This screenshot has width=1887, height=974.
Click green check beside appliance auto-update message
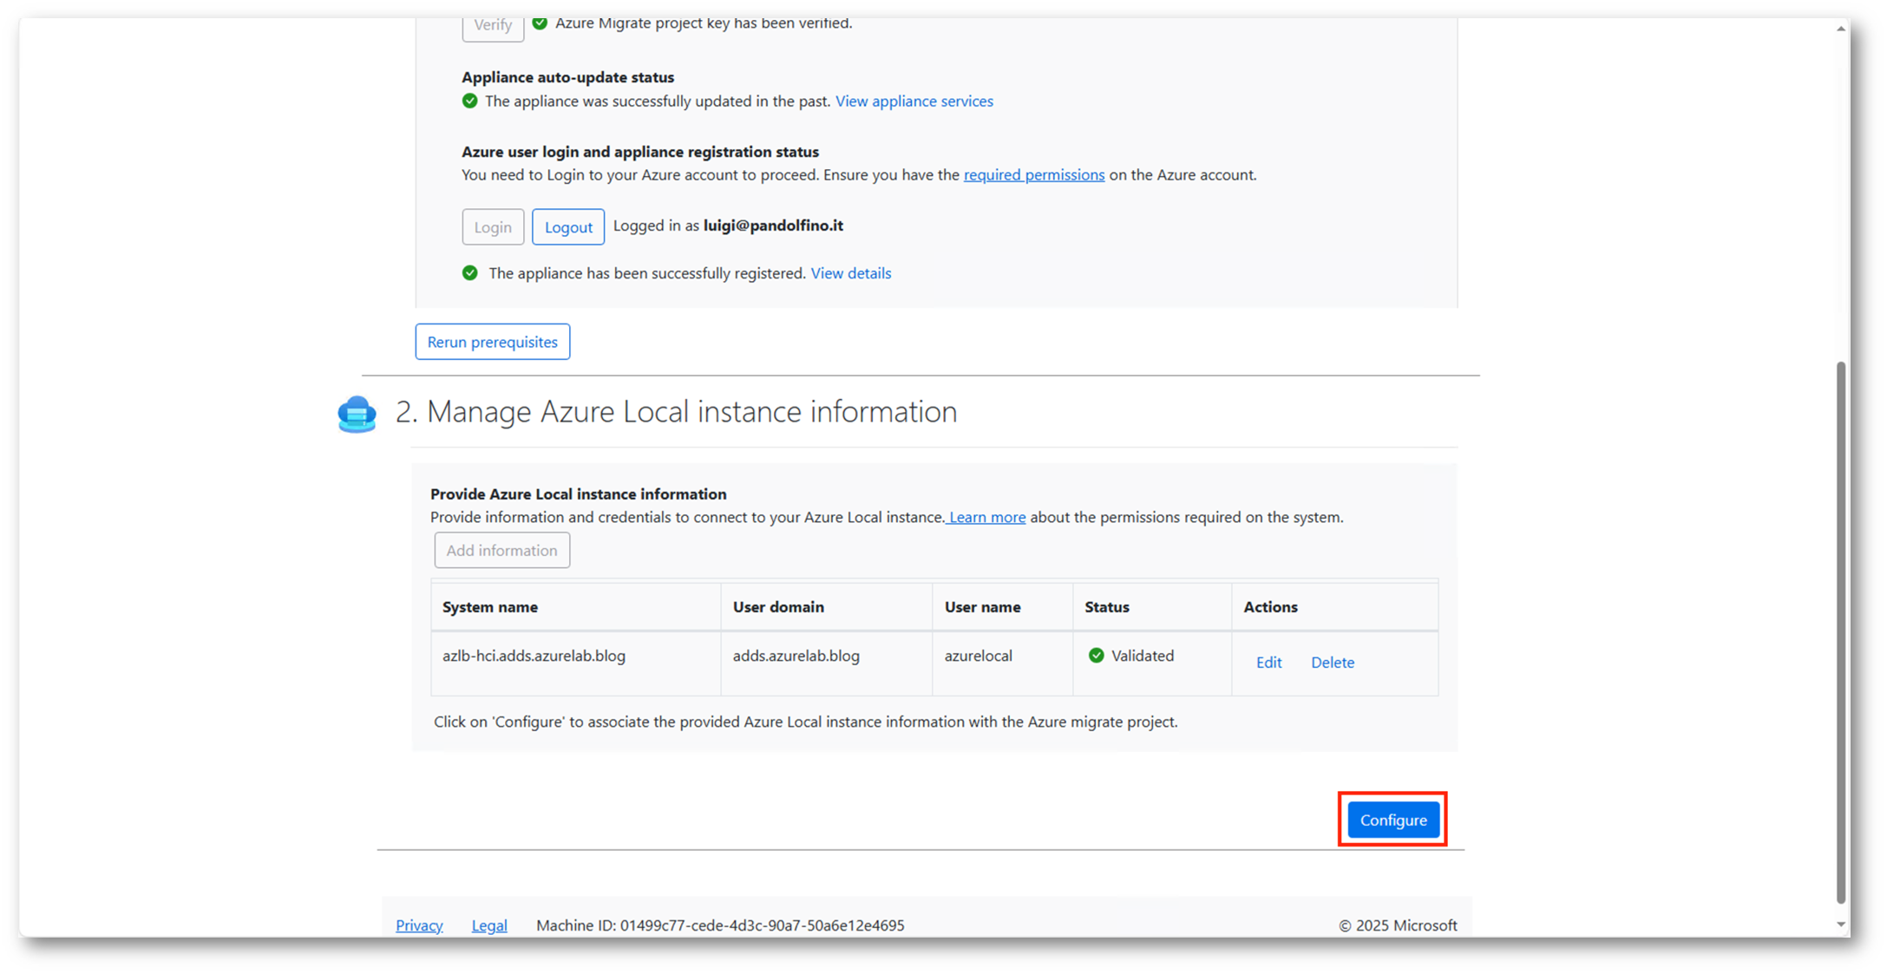469,101
